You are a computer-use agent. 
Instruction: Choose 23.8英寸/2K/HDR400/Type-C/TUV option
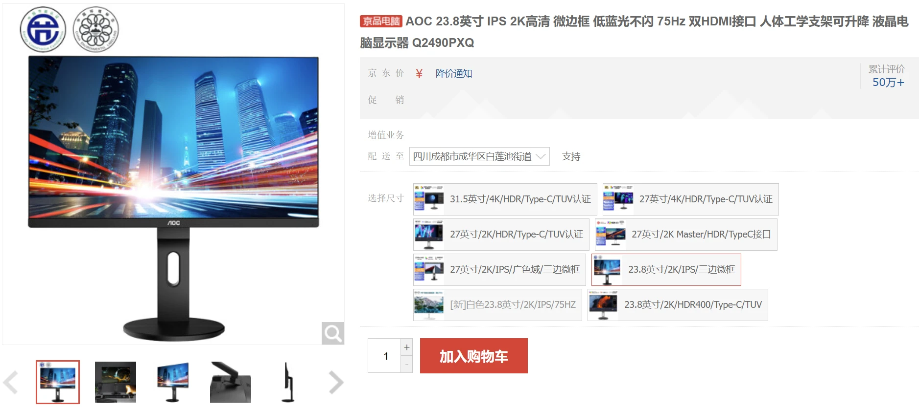coord(678,305)
